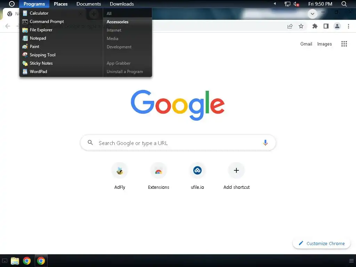Click the network display tray icon

coord(288,4)
